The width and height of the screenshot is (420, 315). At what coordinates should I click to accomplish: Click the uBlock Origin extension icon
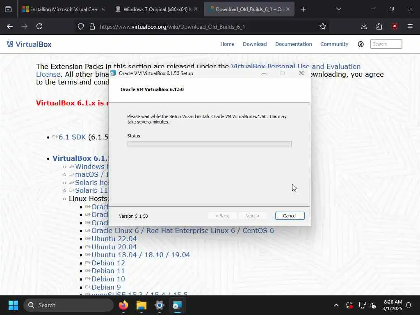[394, 26]
